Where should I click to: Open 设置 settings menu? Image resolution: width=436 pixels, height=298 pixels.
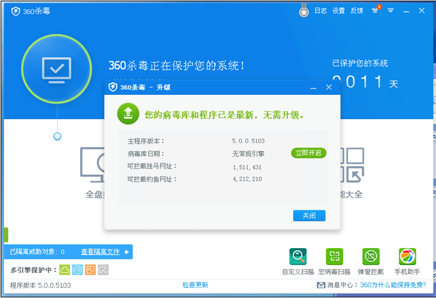coord(339,11)
